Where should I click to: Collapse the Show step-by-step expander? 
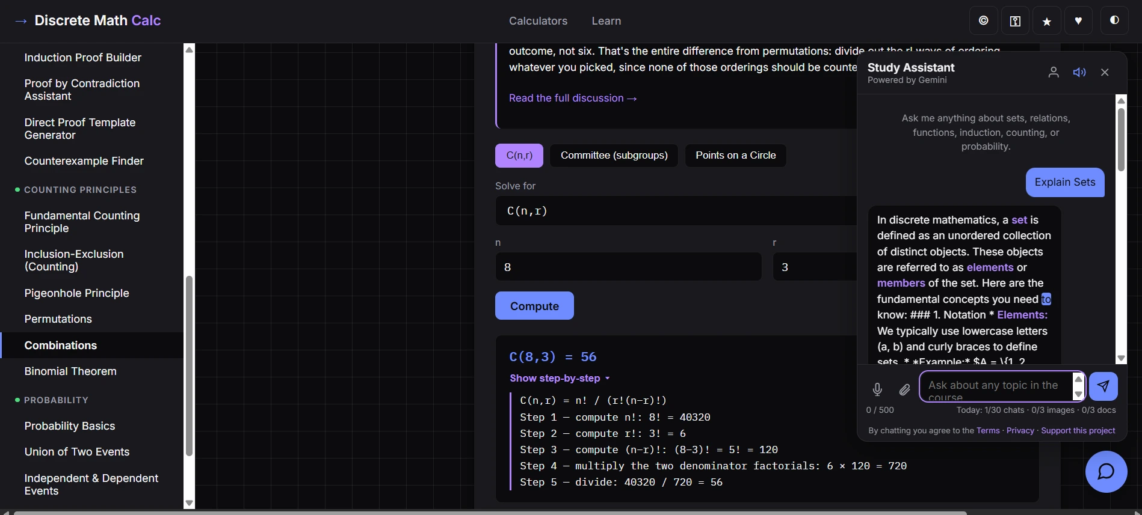pyautogui.click(x=560, y=378)
